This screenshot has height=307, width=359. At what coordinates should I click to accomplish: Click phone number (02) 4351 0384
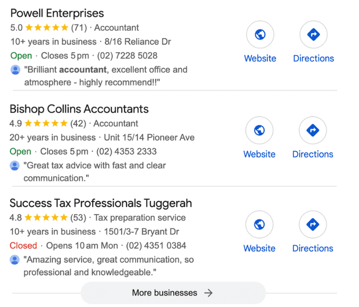click(x=156, y=246)
